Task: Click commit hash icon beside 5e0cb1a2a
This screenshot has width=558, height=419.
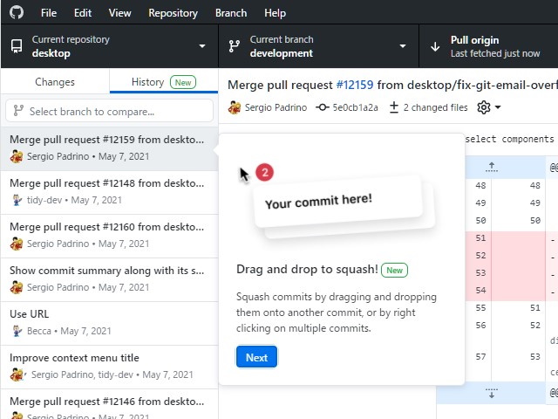Action: point(322,107)
